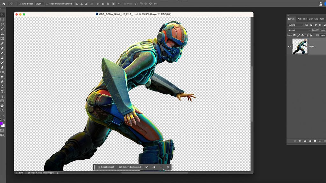The width and height of the screenshot is (326, 183).
Task: Select the Move tool in the toolbar
Action: tap(2, 14)
